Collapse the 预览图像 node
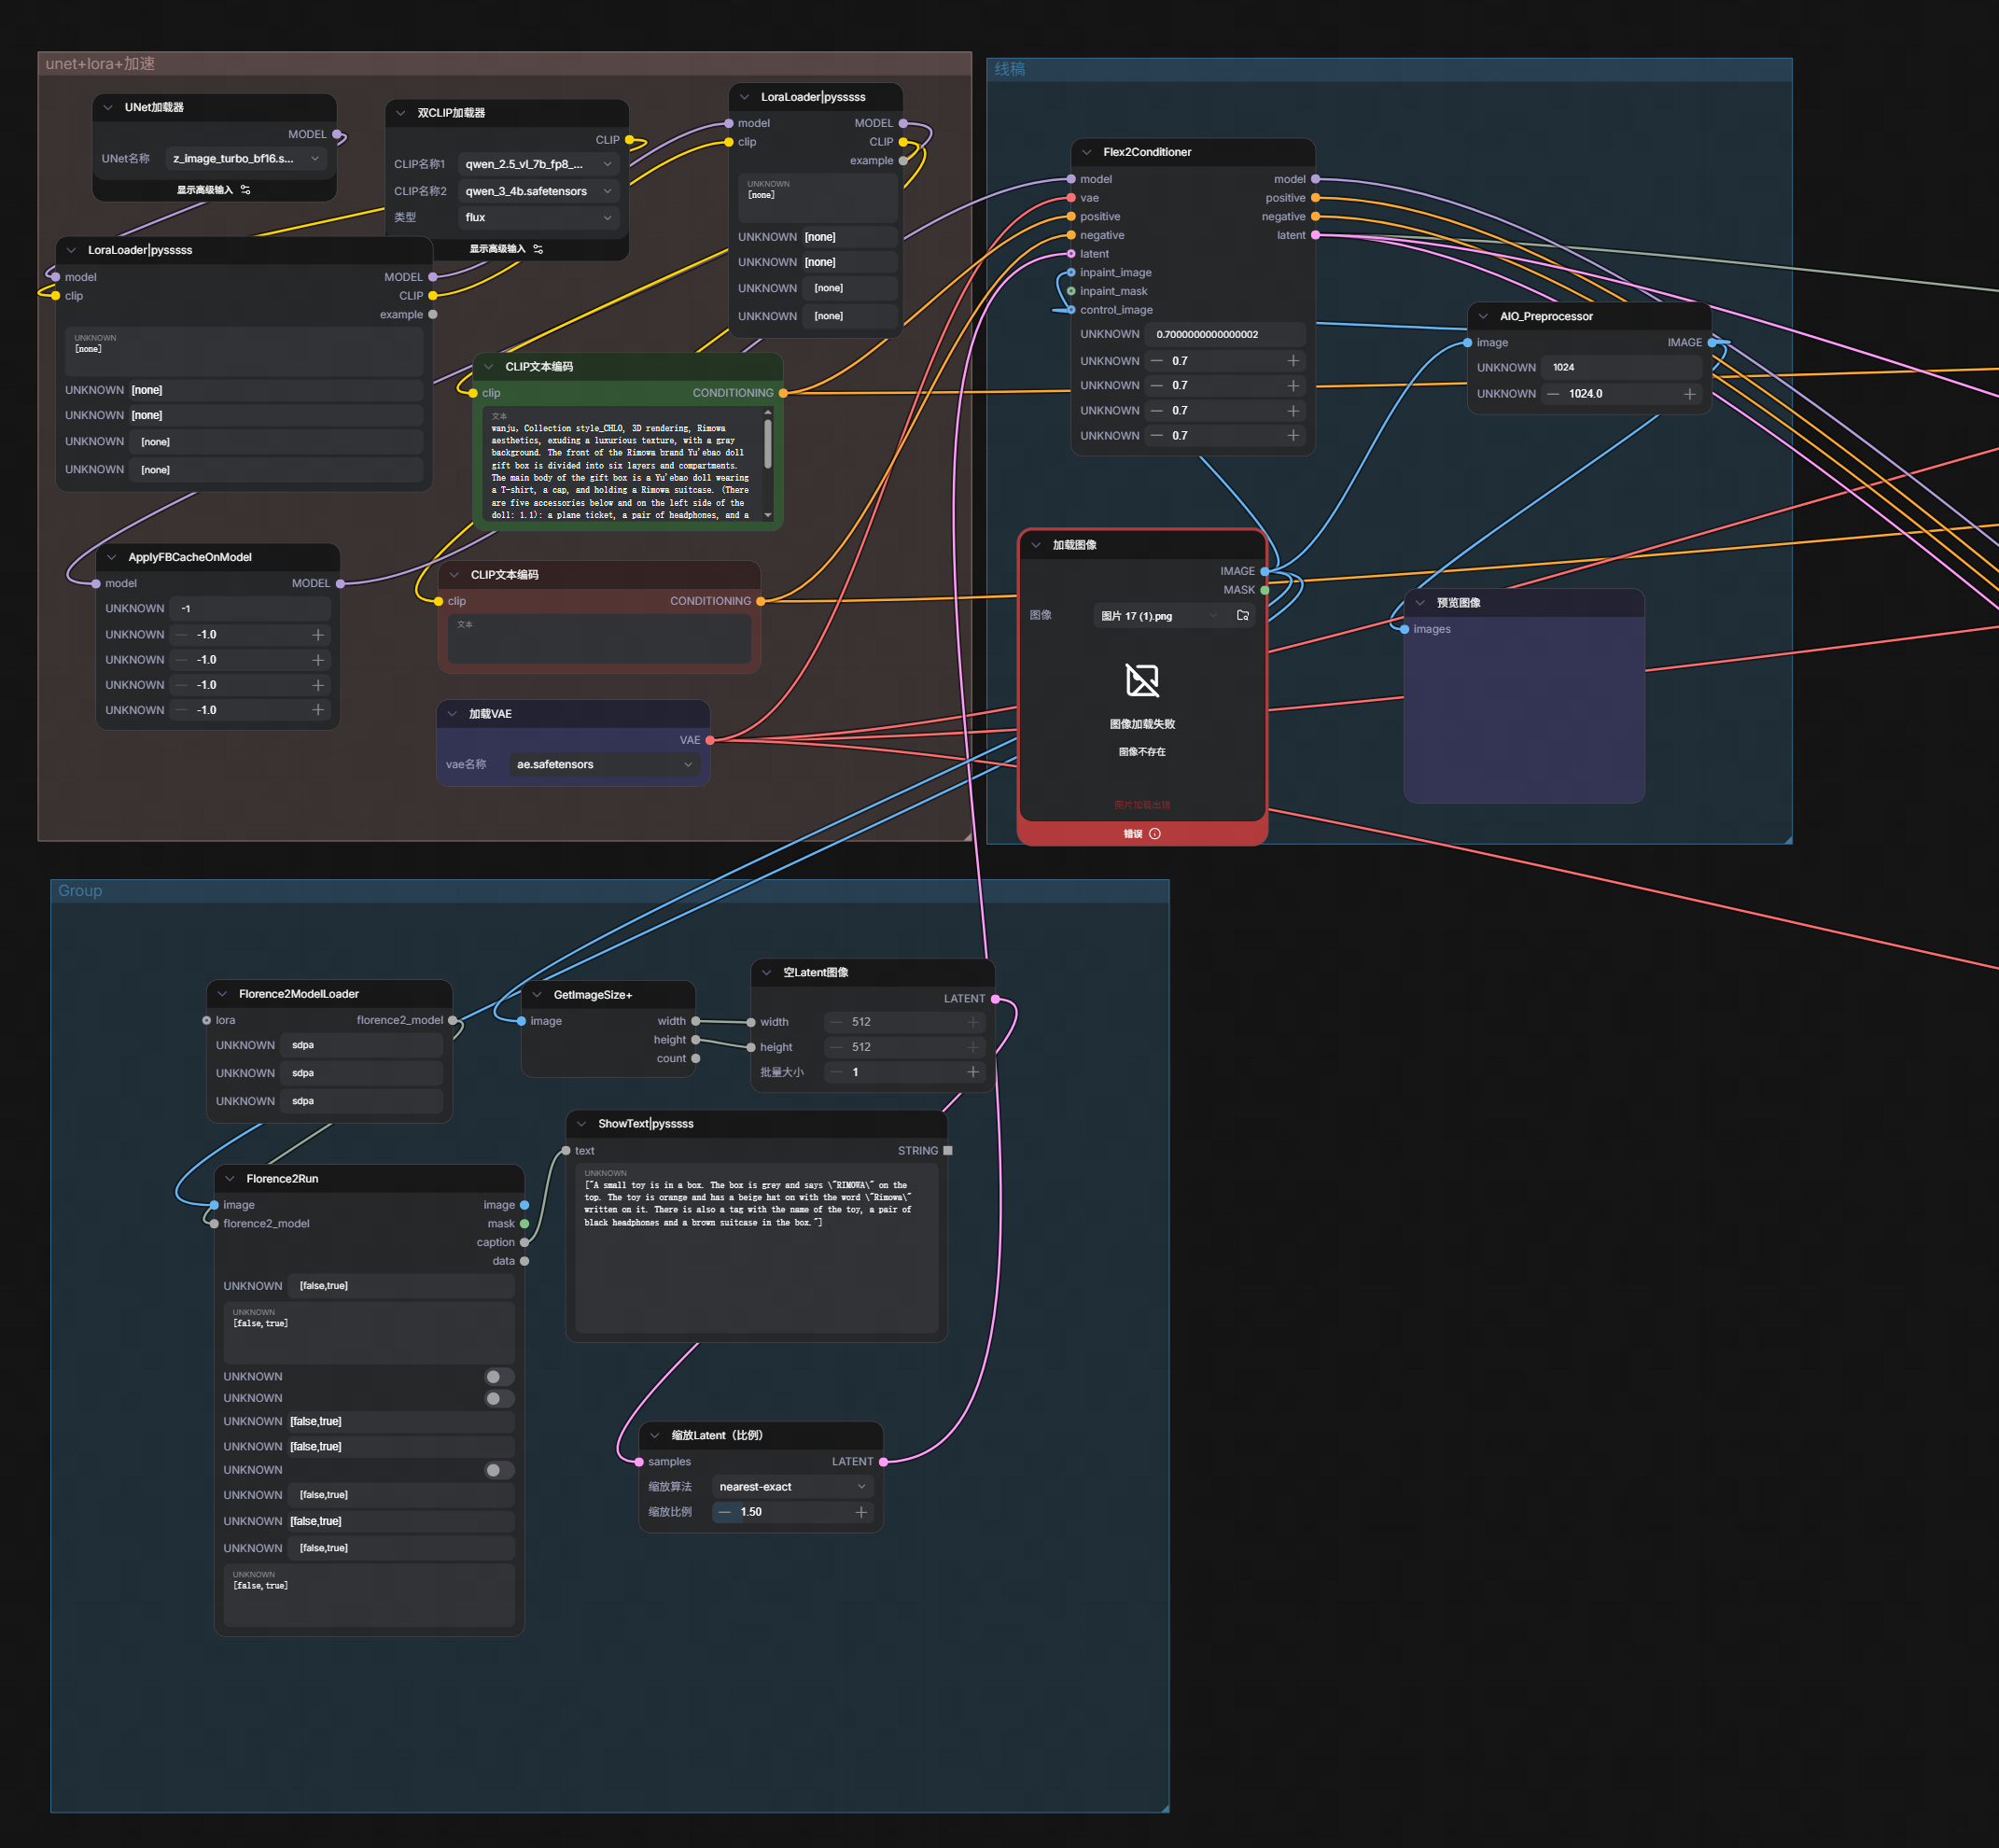This screenshot has height=1848, width=1999. point(1420,603)
